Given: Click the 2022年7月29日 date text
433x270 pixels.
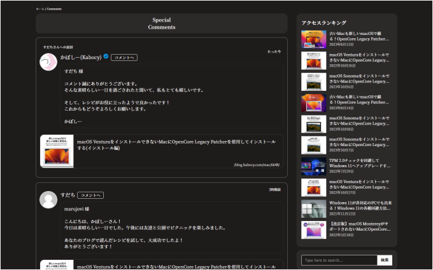Looking at the screenshot, I should point(341,172).
